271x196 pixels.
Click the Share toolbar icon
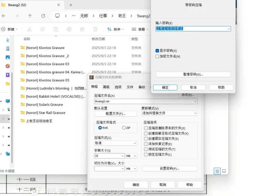tap(82, 29)
